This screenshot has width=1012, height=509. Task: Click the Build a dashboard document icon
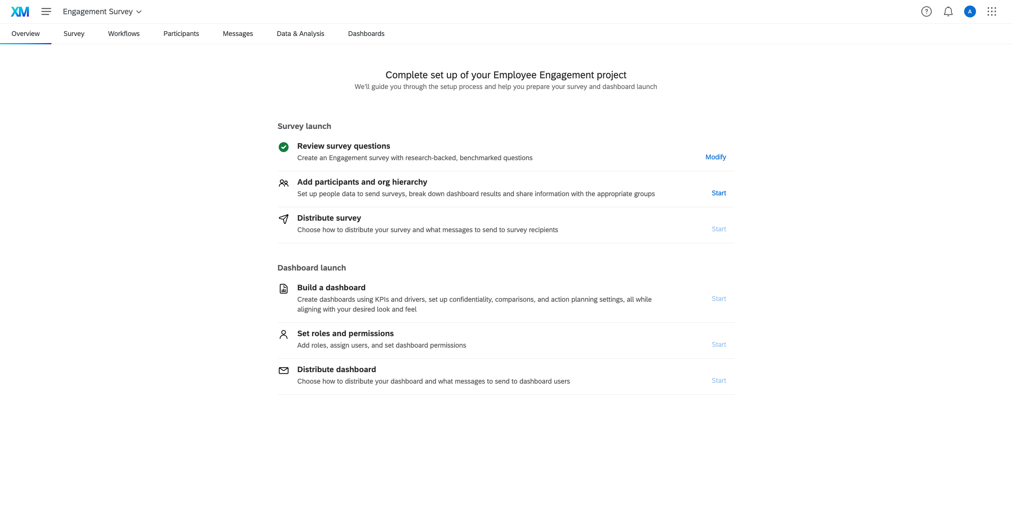coord(284,289)
